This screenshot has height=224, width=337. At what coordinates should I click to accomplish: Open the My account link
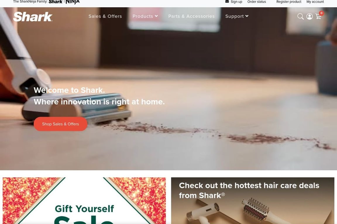(315, 2)
